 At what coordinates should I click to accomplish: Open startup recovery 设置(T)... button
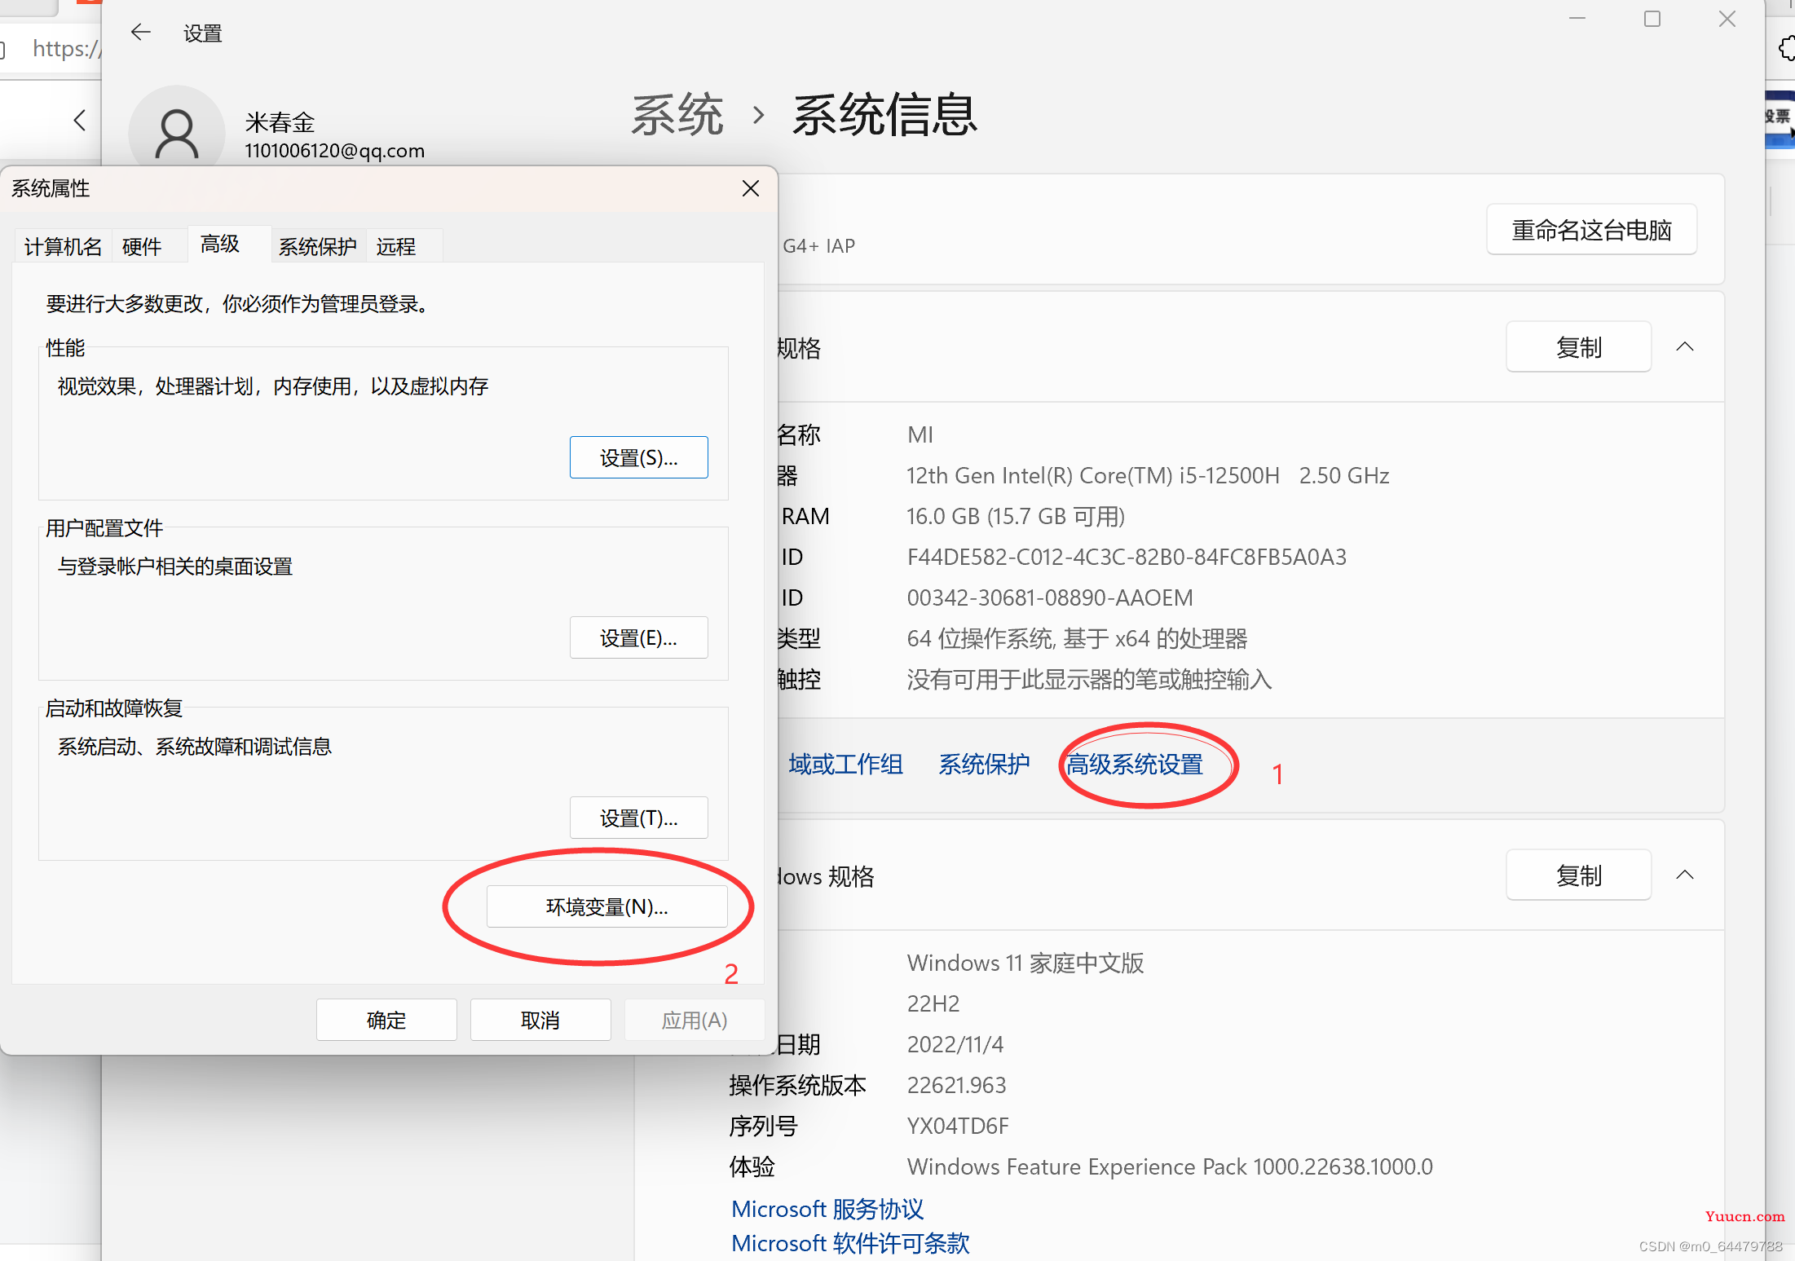638,818
